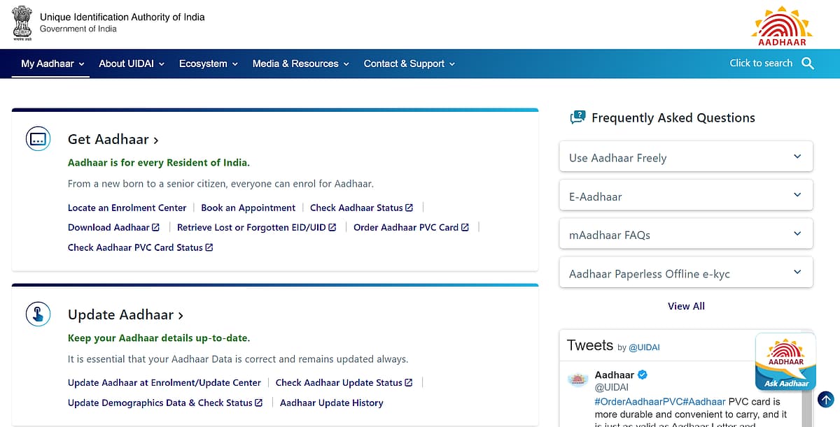Click the Get Aadhaar card icon

pos(38,139)
